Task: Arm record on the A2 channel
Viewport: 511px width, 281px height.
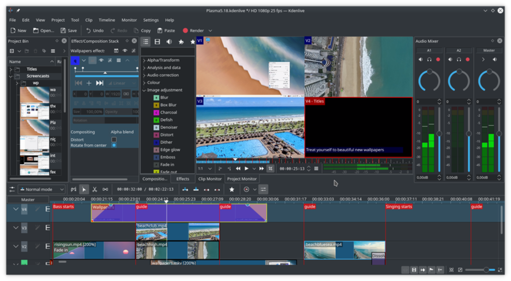Action: [x=468, y=59]
